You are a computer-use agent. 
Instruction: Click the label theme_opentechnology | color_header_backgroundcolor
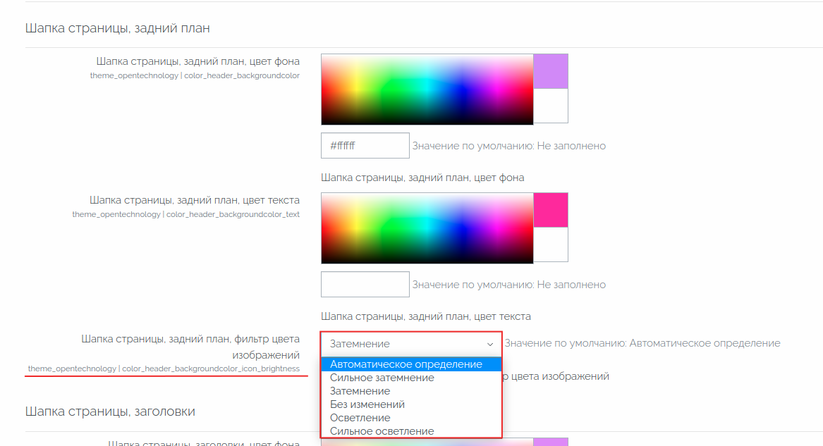tap(195, 75)
